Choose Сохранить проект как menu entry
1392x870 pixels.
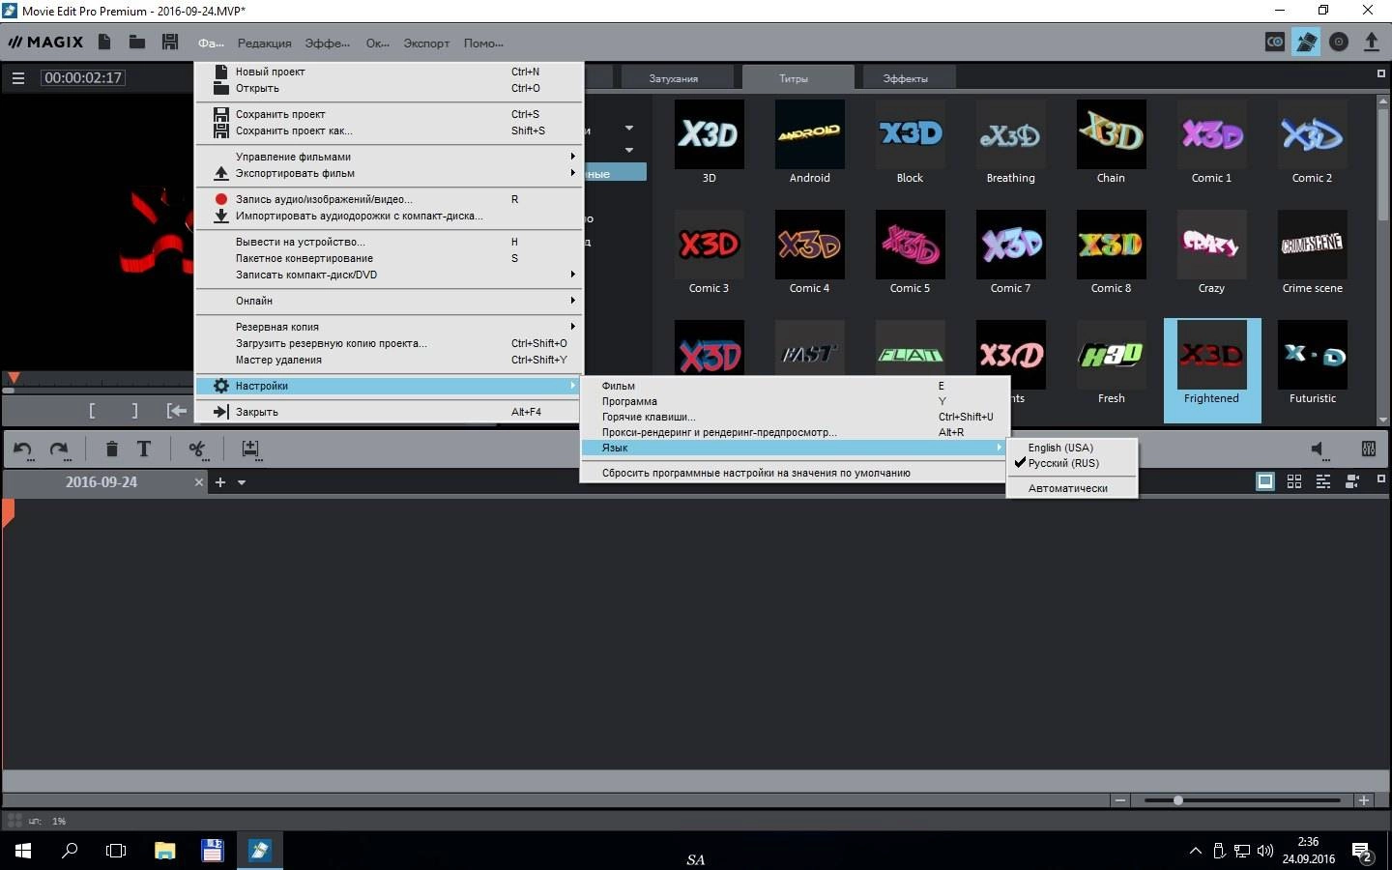[389, 130]
